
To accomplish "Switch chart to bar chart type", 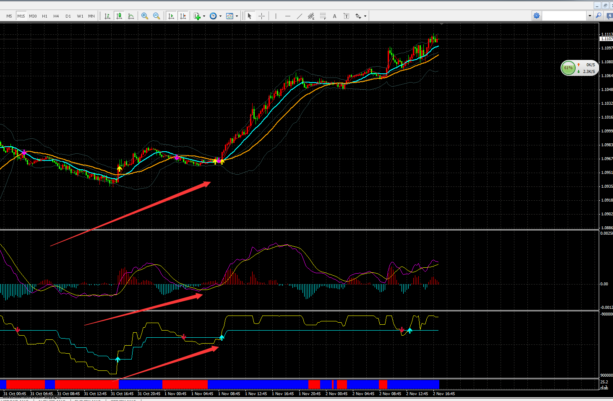I will click(107, 16).
